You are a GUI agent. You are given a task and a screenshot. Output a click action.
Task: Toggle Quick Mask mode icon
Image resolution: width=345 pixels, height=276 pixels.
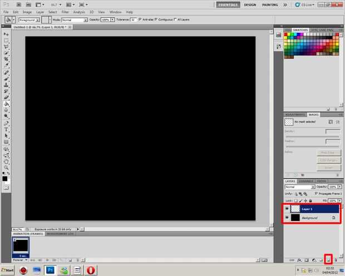6,188
